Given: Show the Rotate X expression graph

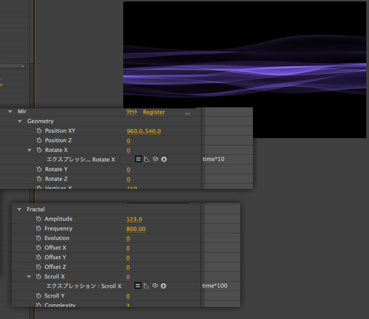Looking at the screenshot, I should coord(147,159).
